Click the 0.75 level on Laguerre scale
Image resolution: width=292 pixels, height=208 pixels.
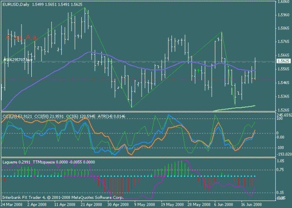click(281, 169)
